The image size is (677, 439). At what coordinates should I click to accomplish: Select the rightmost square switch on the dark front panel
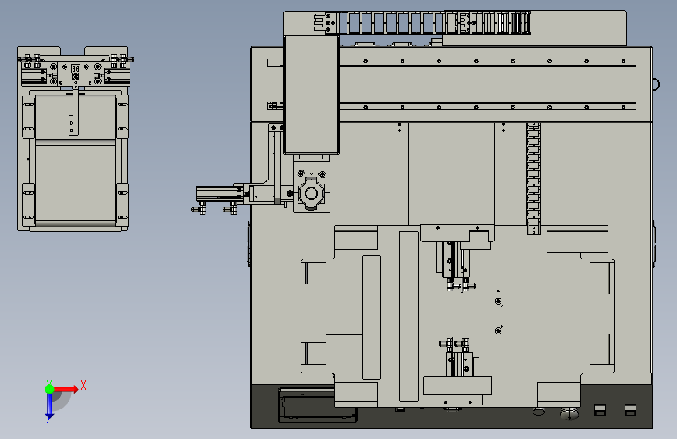pos(630,410)
